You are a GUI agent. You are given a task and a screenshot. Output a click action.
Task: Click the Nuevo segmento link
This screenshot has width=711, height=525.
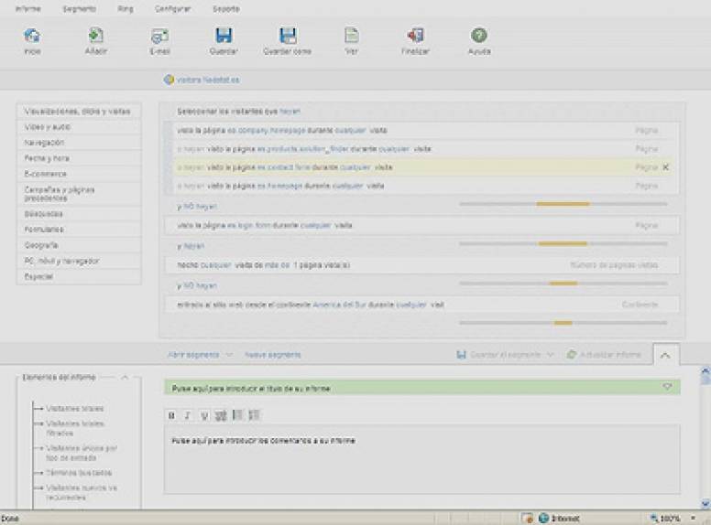273,354
